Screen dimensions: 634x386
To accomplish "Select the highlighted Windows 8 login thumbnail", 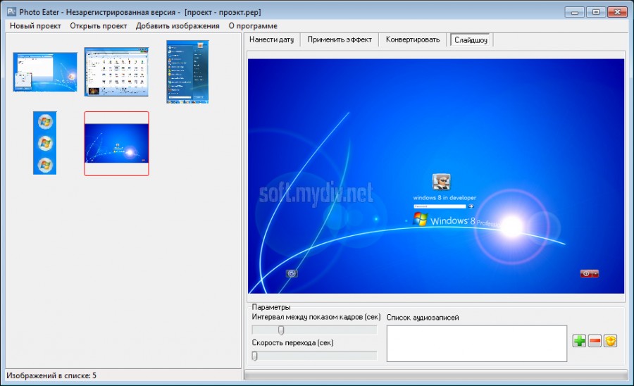I will click(116, 144).
